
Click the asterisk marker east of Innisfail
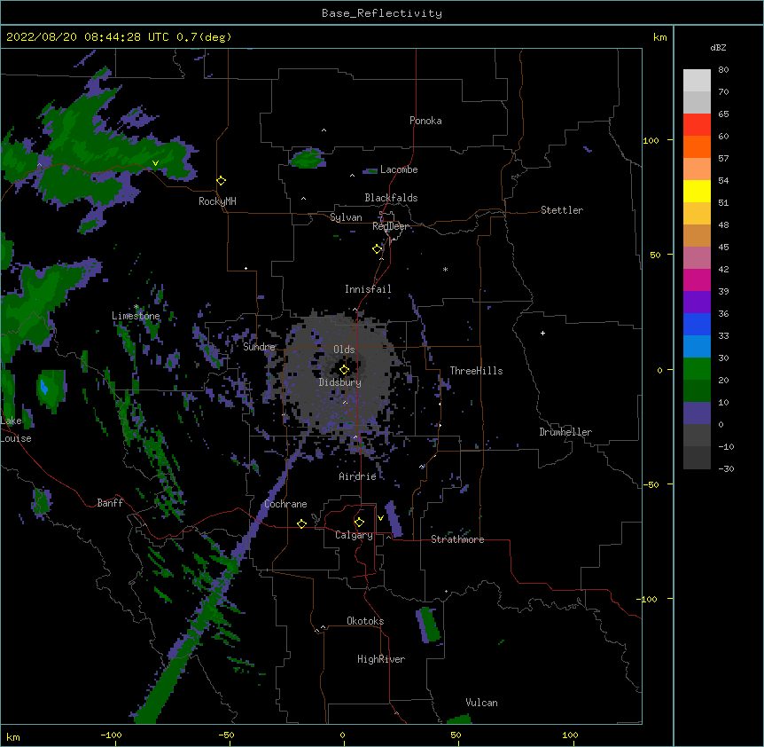(x=445, y=269)
